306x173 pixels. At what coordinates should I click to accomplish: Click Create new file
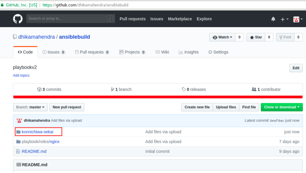click(x=197, y=107)
